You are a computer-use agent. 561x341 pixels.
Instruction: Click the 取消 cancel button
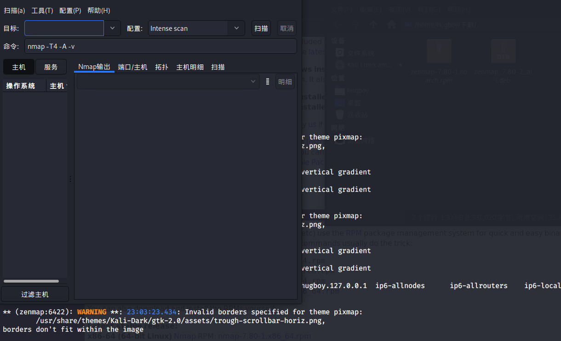286,28
